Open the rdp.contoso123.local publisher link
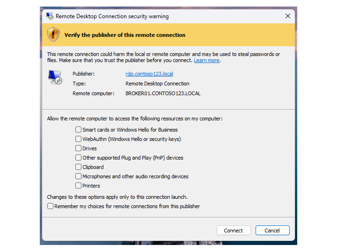This screenshot has width=337, height=252. [149, 74]
